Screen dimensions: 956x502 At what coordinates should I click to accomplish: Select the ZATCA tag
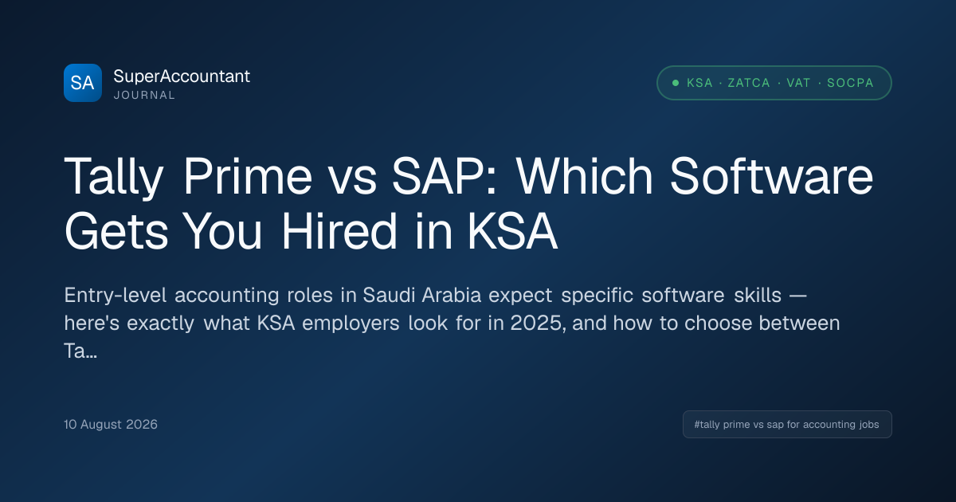(749, 83)
